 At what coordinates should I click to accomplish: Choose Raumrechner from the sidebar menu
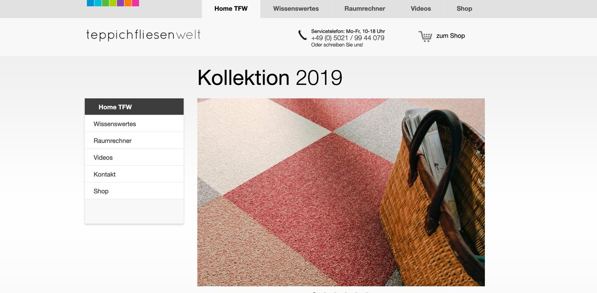(134, 141)
